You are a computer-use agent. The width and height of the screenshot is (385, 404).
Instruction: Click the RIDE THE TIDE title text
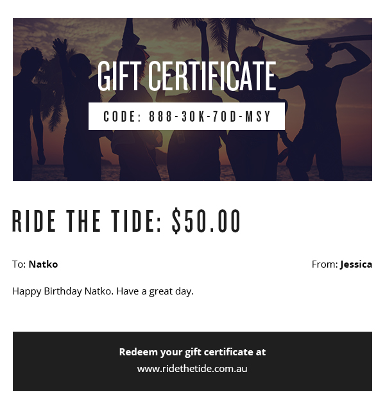click(x=87, y=222)
